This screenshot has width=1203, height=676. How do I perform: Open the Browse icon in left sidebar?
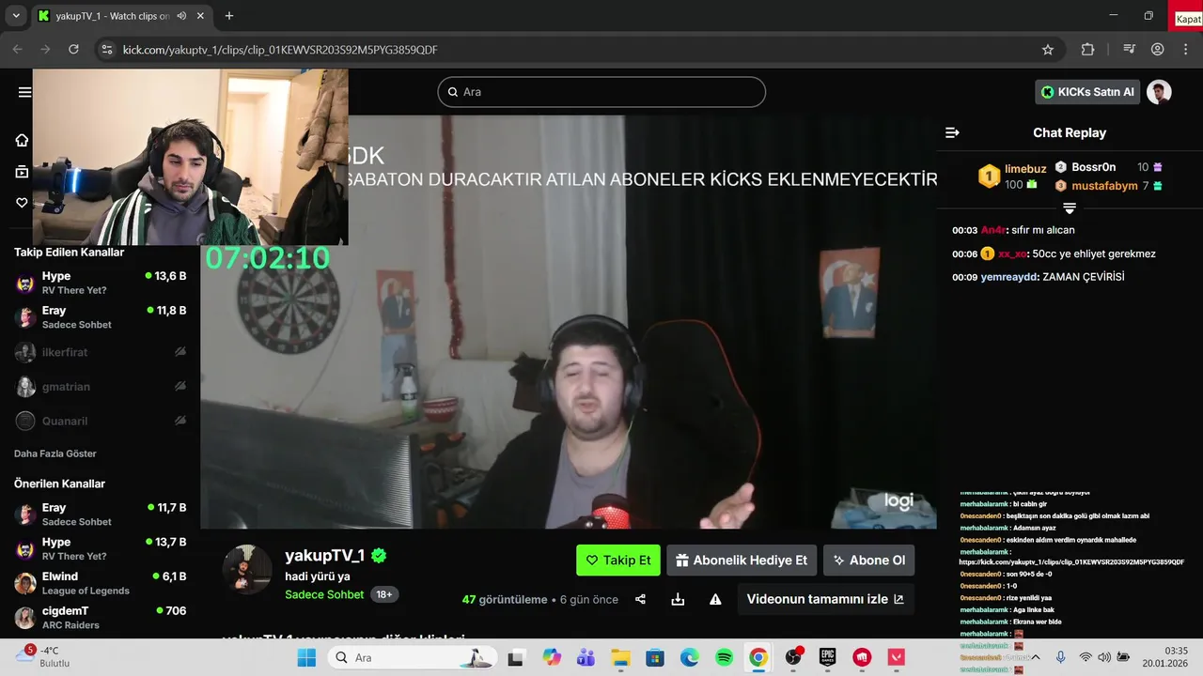[22, 172]
